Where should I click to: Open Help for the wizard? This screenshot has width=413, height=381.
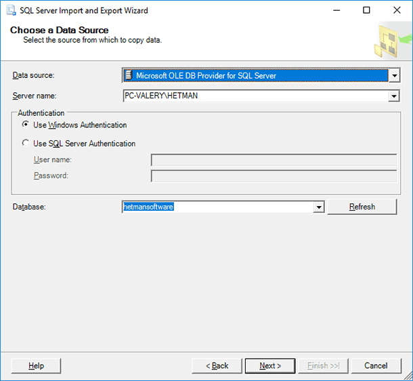[36, 365]
